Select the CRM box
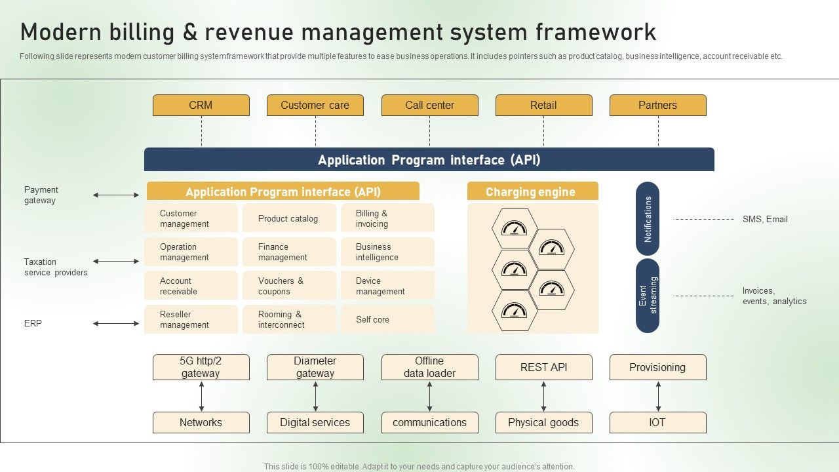This screenshot has height=472, width=839. click(201, 106)
